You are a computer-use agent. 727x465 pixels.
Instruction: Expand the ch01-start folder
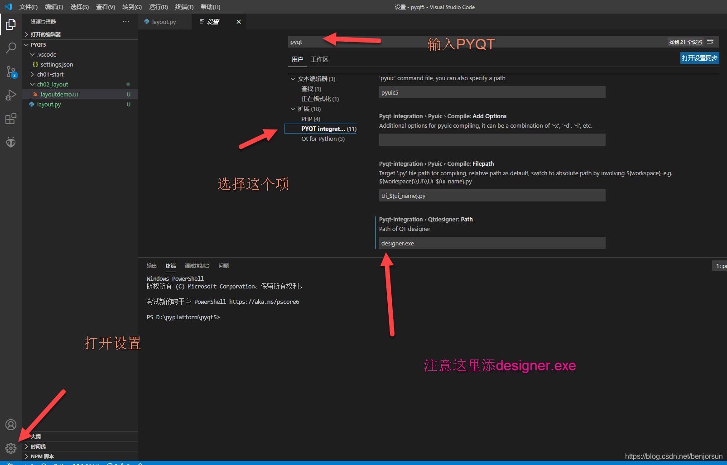pos(80,74)
